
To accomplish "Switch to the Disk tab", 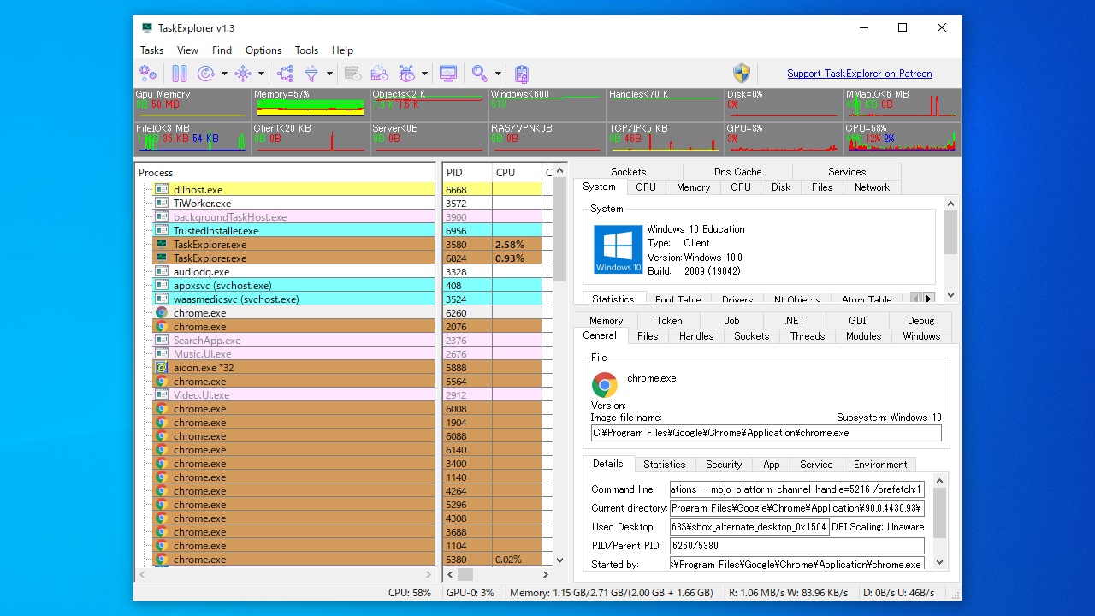I will 781,187.
